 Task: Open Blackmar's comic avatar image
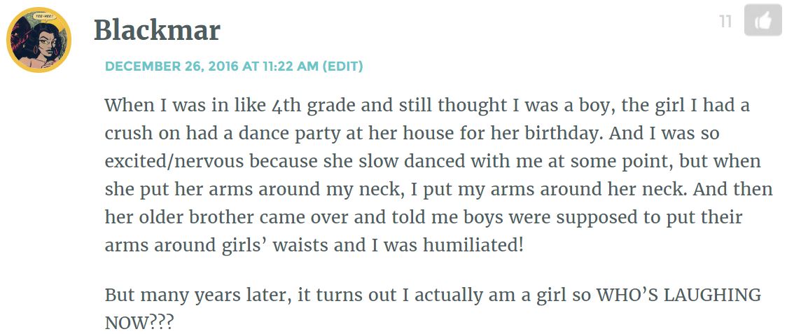click(39, 40)
